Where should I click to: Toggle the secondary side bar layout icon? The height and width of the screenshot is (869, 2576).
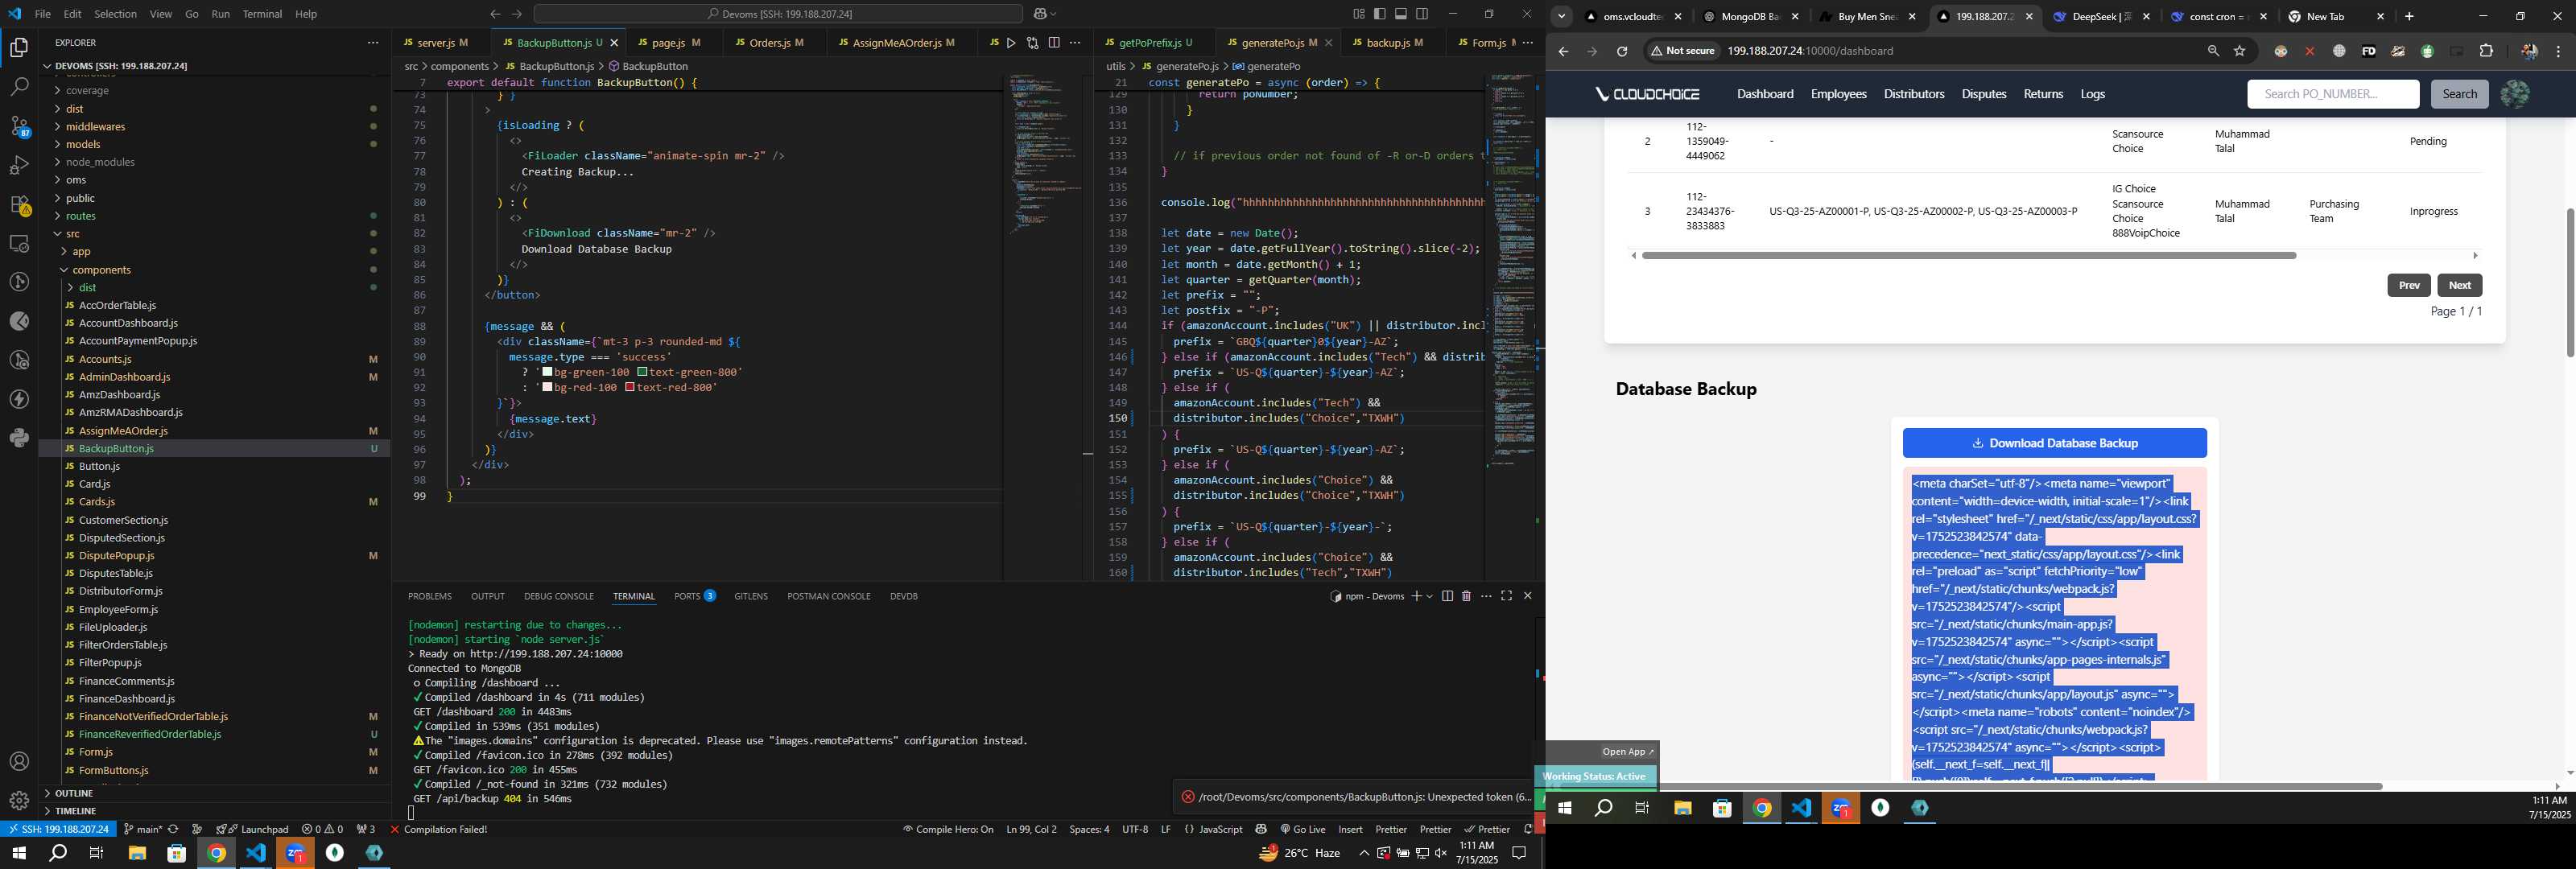pyautogui.click(x=1422, y=14)
